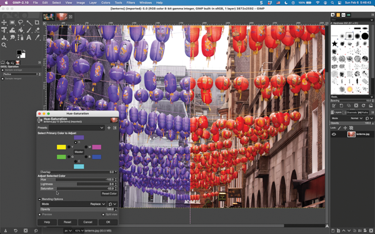Select the Fuzzy Select wand tool
The width and height of the screenshot is (375, 234).
[29, 22]
